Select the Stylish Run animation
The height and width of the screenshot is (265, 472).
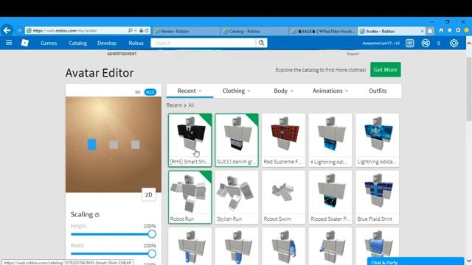tap(237, 197)
